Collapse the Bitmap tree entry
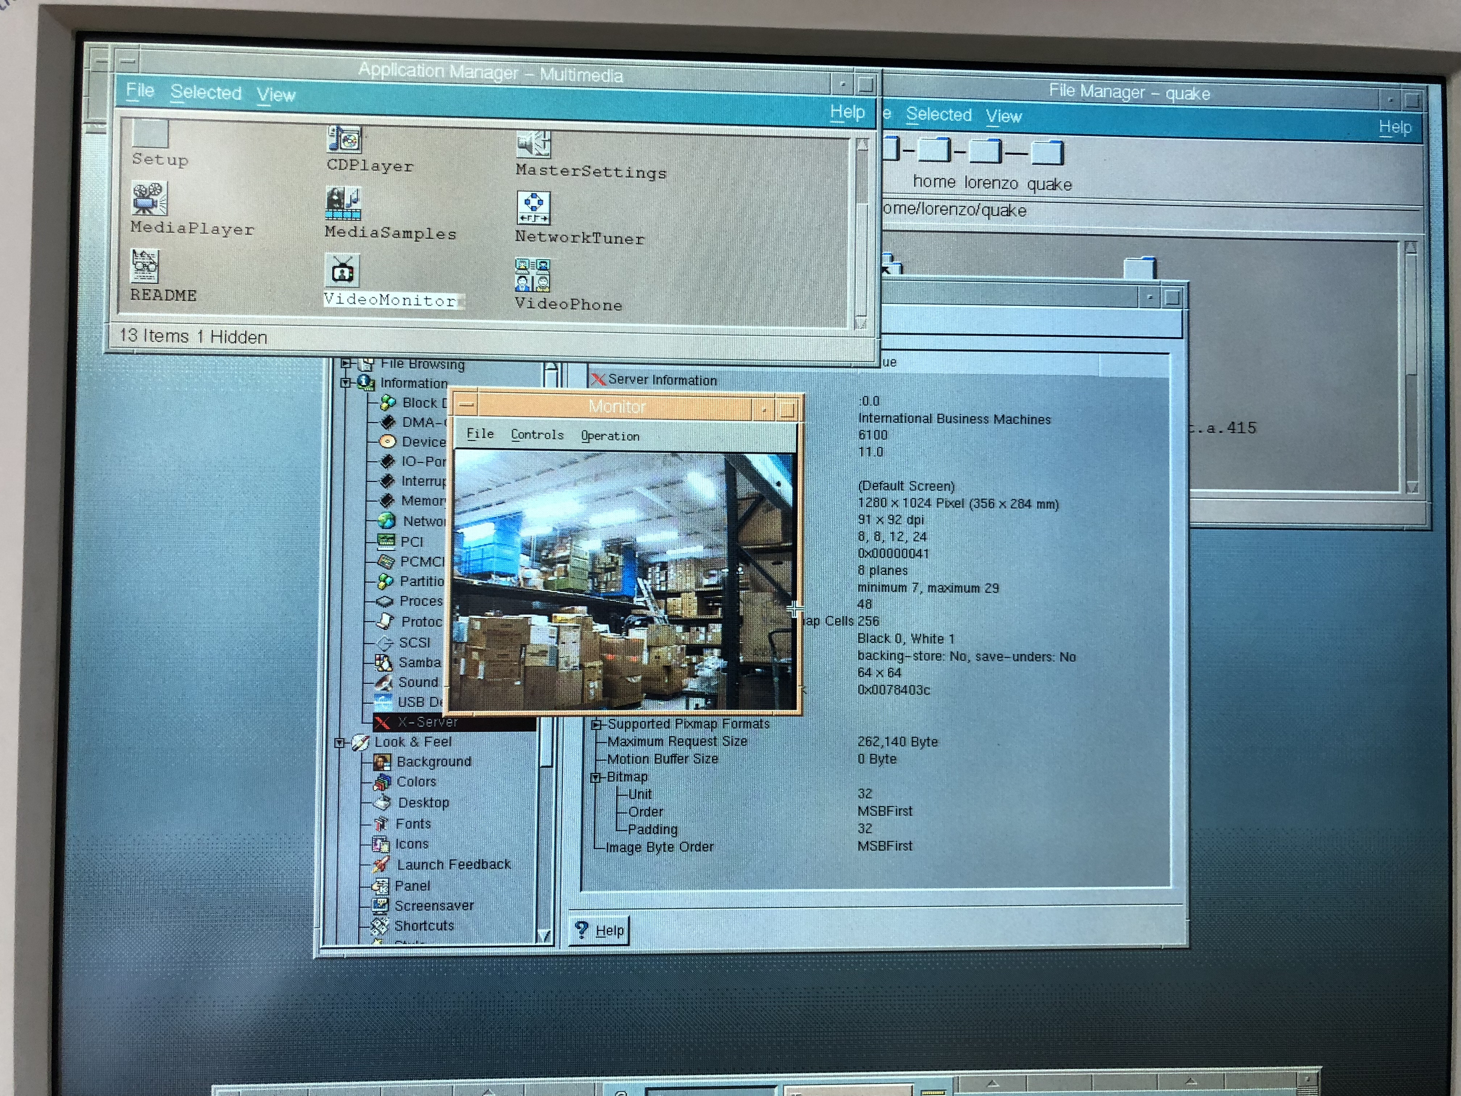 (x=595, y=777)
